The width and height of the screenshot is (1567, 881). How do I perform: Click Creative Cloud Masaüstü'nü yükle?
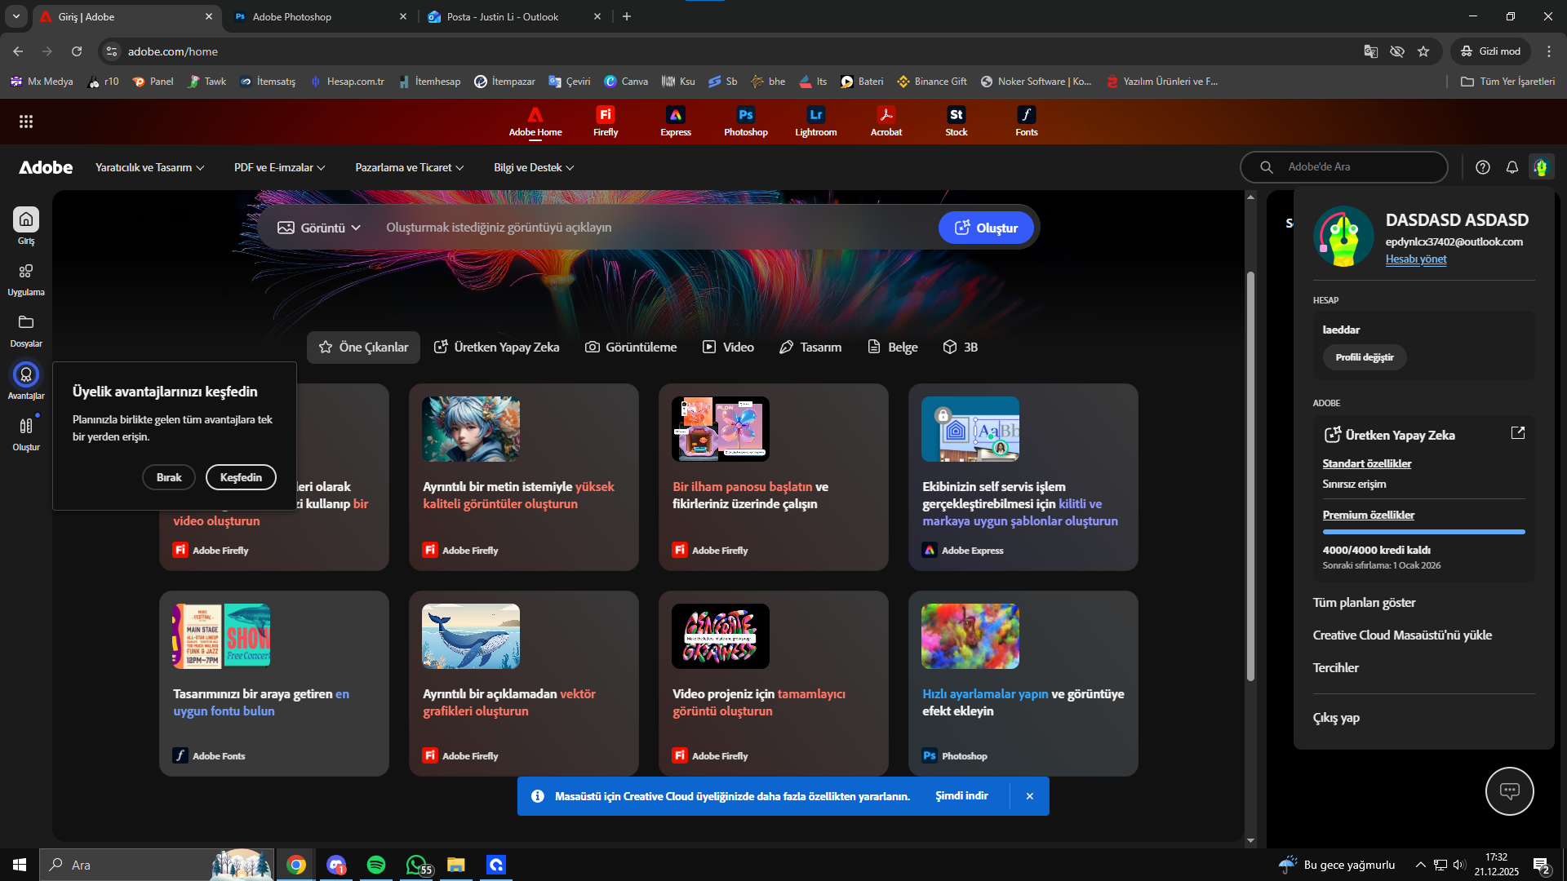(1402, 635)
